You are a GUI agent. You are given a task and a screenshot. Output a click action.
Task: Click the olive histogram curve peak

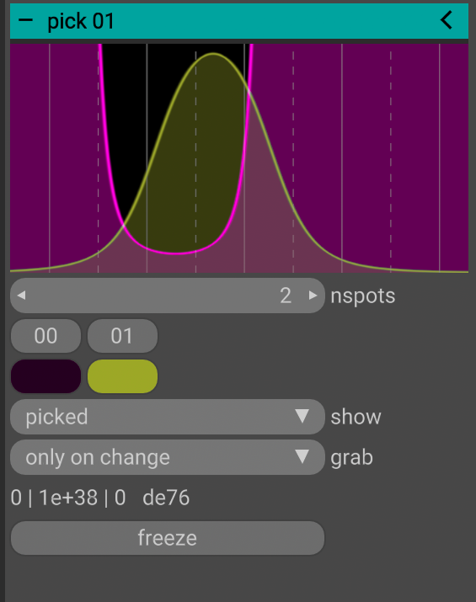pyautogui.click(x=213, y=54)
